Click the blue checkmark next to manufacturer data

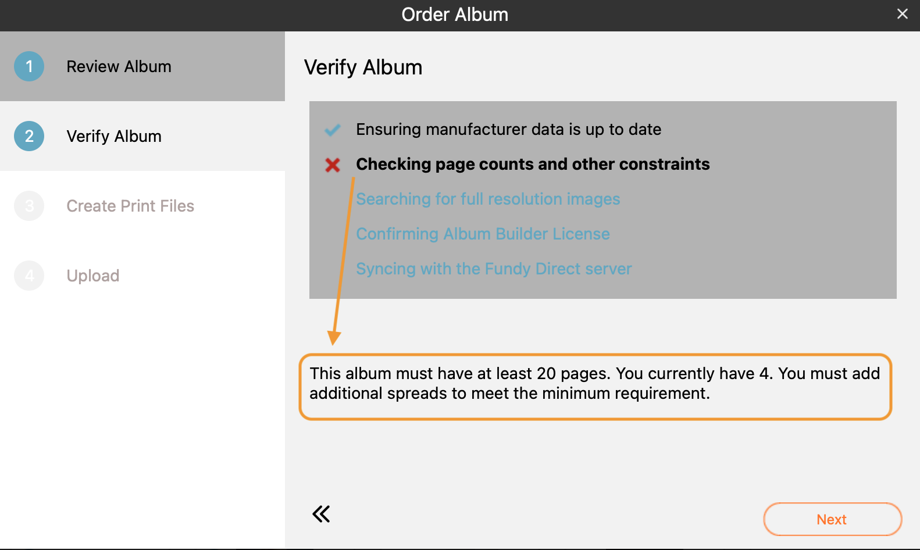pos(333,130)
